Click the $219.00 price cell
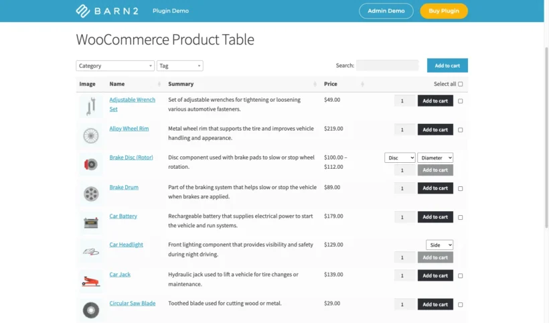This screenshot has height=323, width=549. point(333,129)
